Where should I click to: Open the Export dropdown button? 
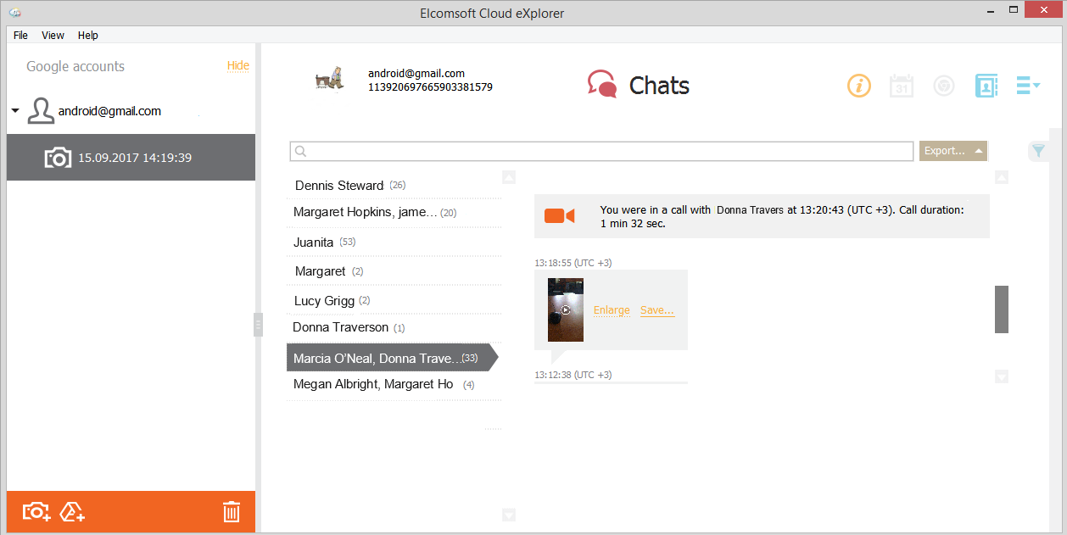pyautogui.click(x=952, y=151)
